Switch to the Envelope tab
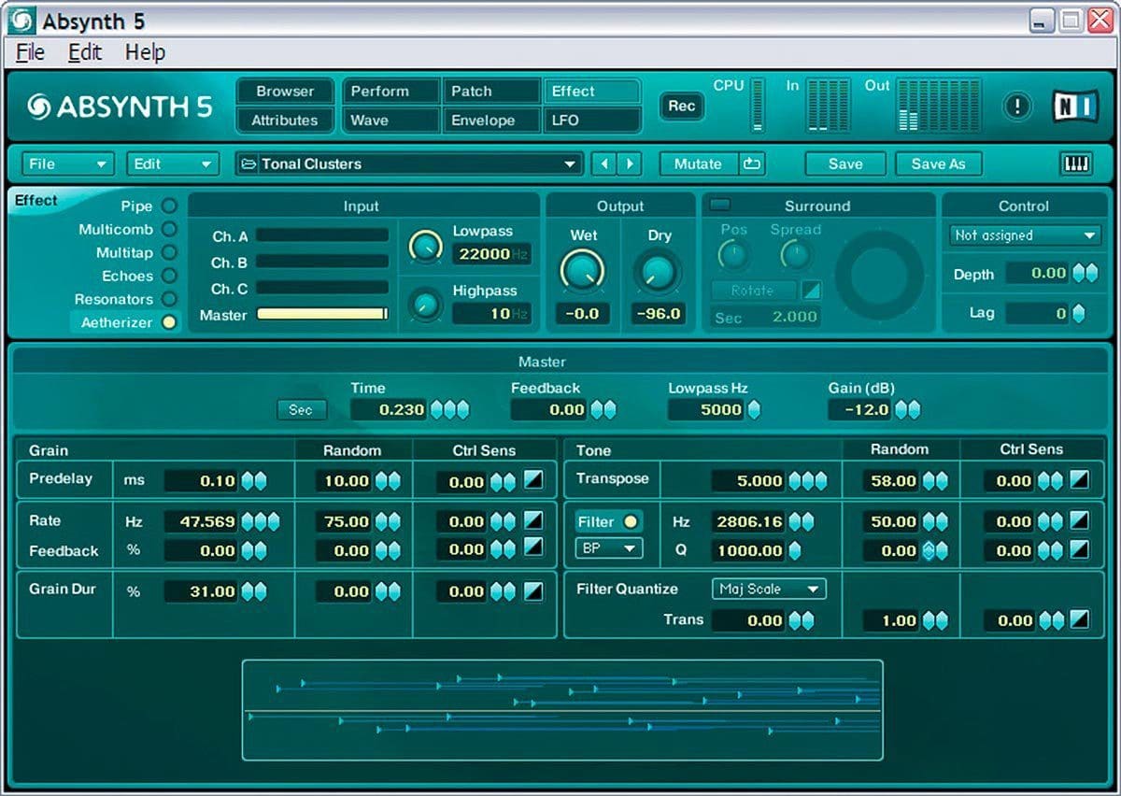 point(490,120)
